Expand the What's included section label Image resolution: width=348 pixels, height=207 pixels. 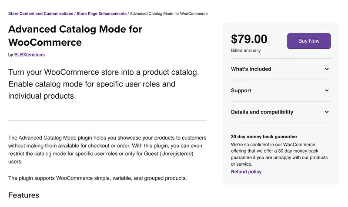(x=251, y=69)
